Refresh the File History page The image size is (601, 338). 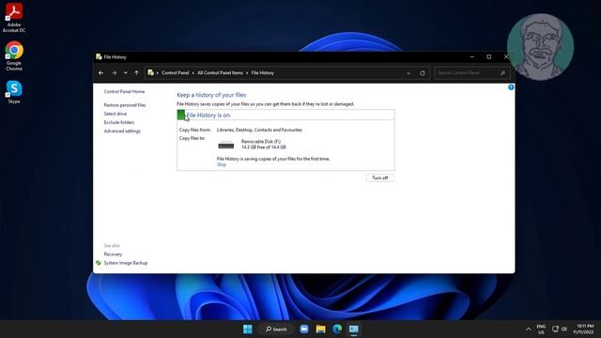point(423,73)
